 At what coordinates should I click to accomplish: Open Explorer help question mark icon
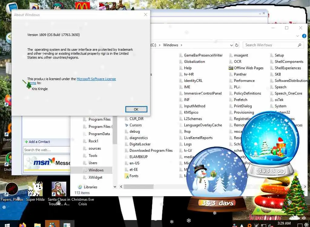(304, 36)
